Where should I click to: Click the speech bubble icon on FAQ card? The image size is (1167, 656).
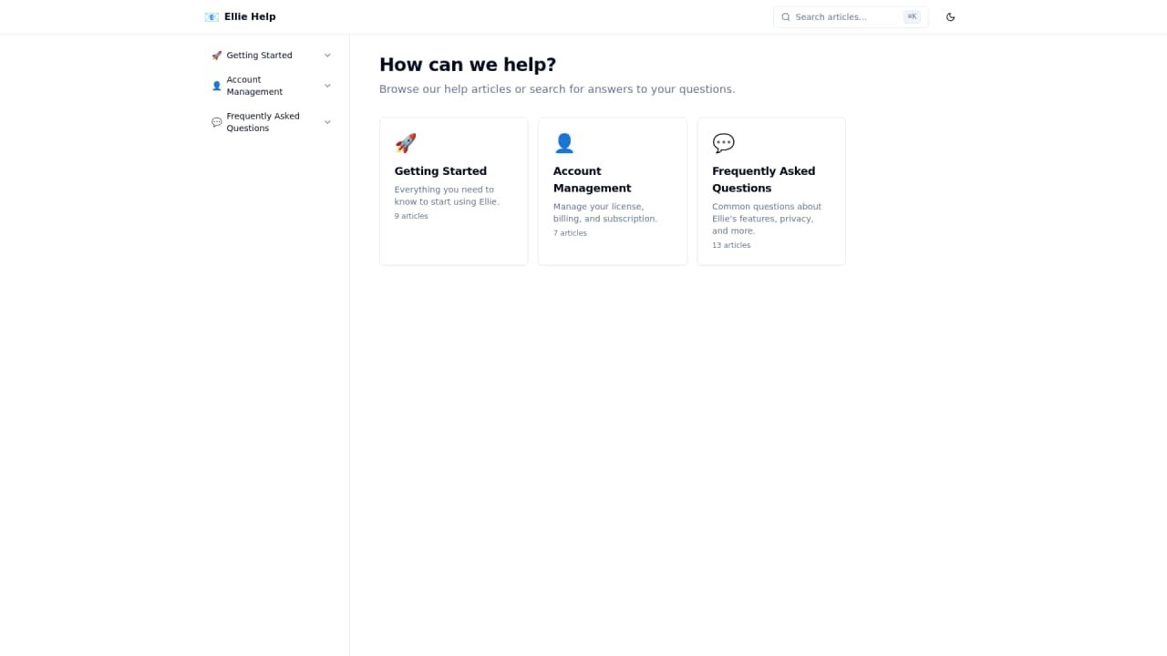pos(723,143)
